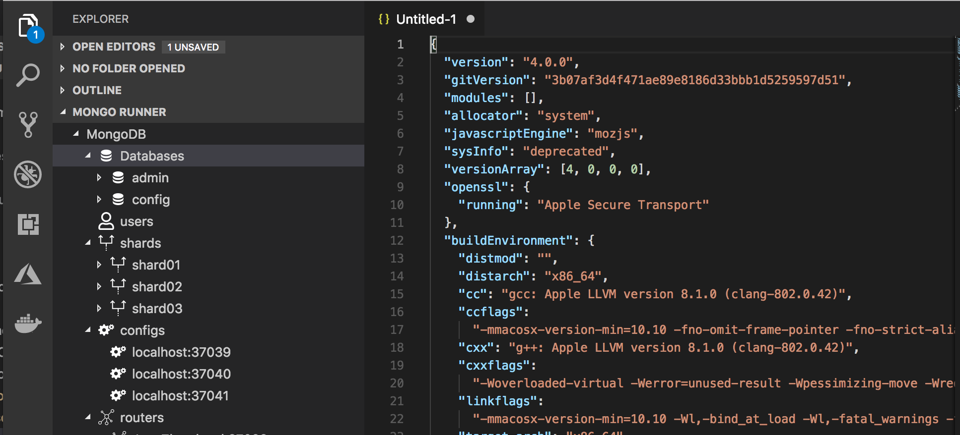This screenshot has width=960, height=435.
Task: Click the "gitVersion" key in editor
Action: pyautogui.click(x=487, y=80)
